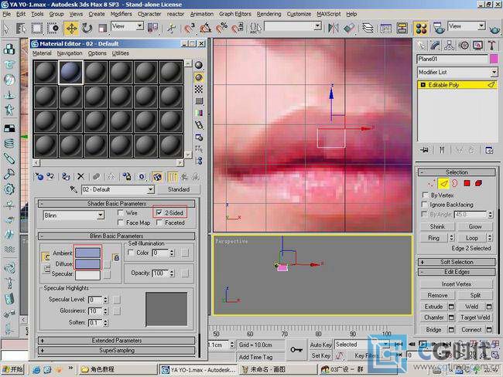Open the Customize menu

[x=299, y=14]
